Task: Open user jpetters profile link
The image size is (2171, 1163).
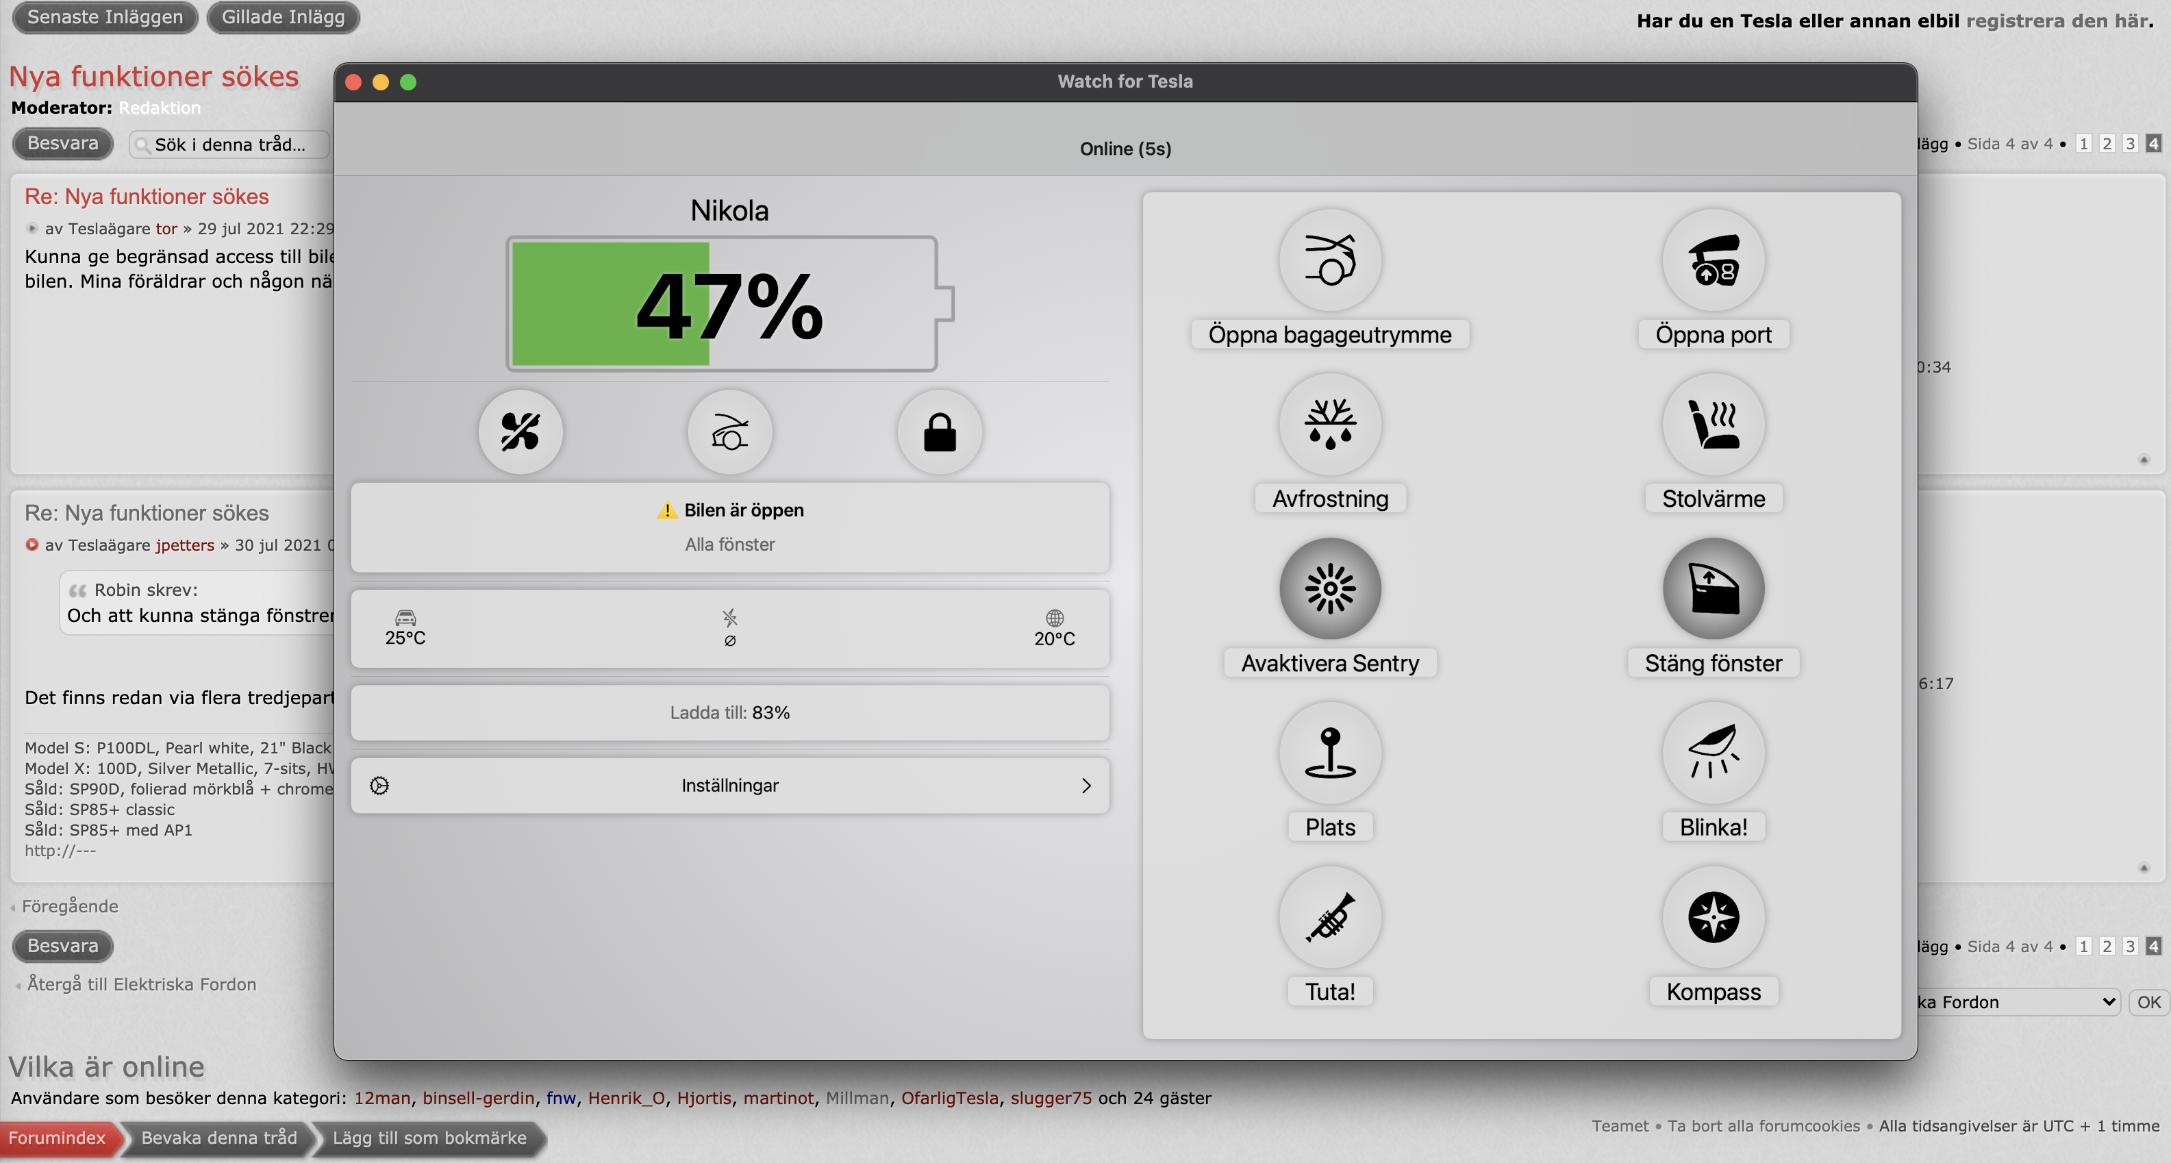Action: [x=184, y=545]
